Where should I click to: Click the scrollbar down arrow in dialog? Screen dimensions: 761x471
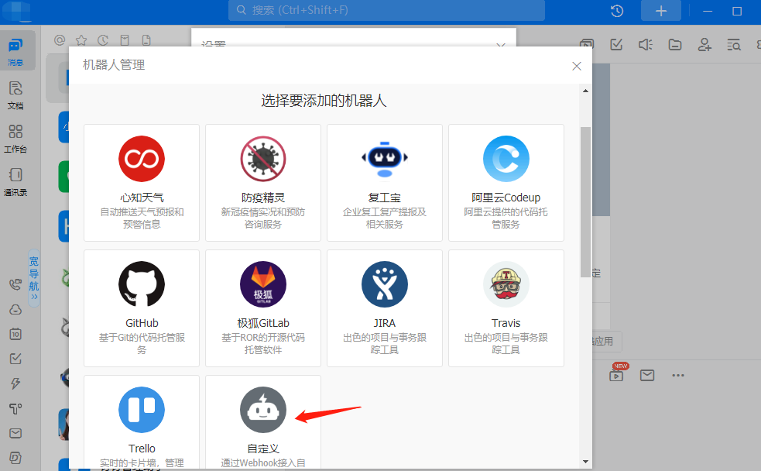click(585, 462)
